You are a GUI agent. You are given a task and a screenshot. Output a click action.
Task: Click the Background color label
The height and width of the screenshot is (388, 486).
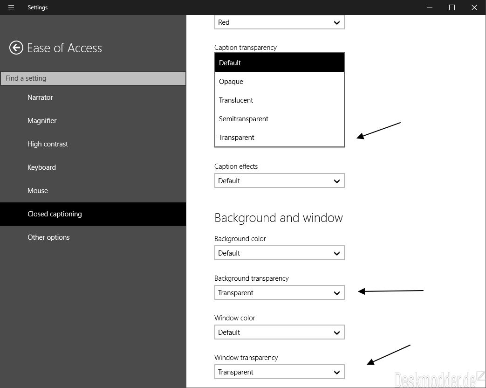240,239
